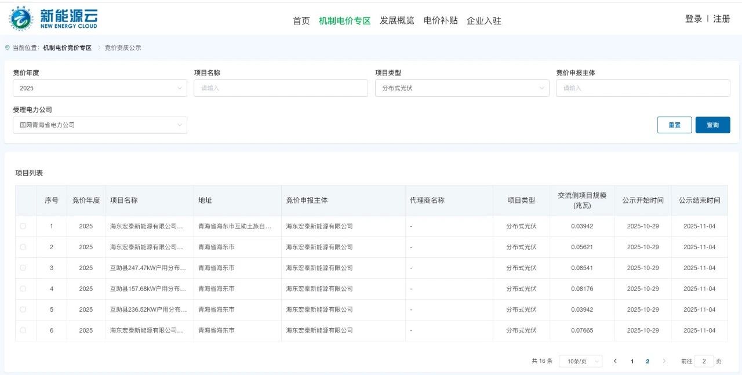The width and height of the screenshot is (742, 375).
Task: Click the 登录 login link
Action: click(x=693, y=19)
